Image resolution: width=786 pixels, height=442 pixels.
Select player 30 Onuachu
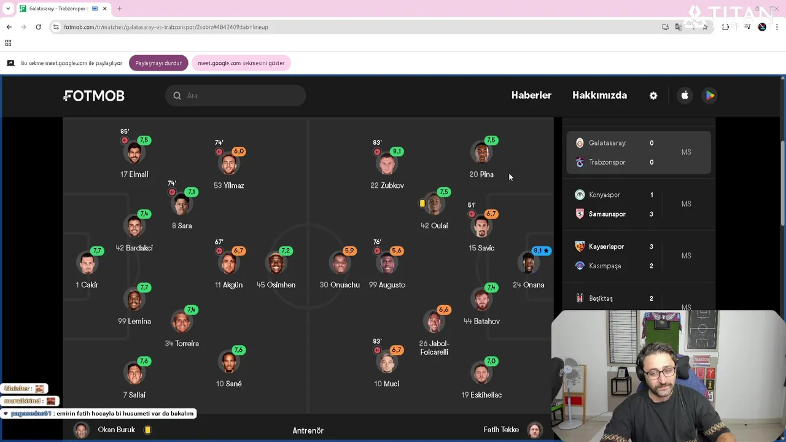click(340, 268)
